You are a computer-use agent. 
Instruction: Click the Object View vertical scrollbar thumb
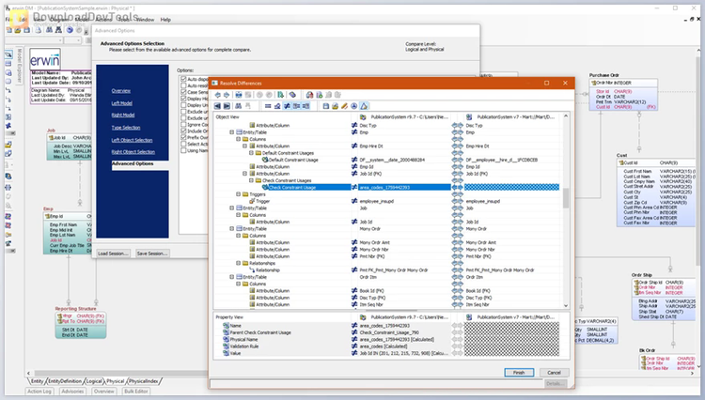tap(566, 198)
